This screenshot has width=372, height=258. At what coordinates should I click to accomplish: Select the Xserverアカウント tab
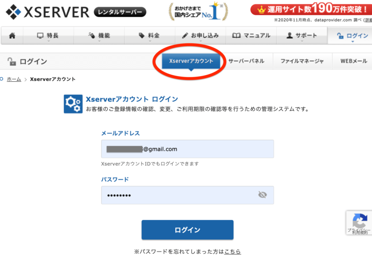[191, 61]
